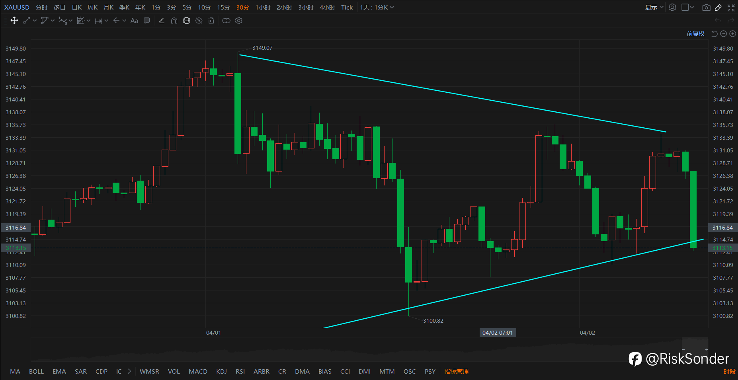
Task: Exit fullscreen with collapse arrows icon
Action: [x=731, y=8]
